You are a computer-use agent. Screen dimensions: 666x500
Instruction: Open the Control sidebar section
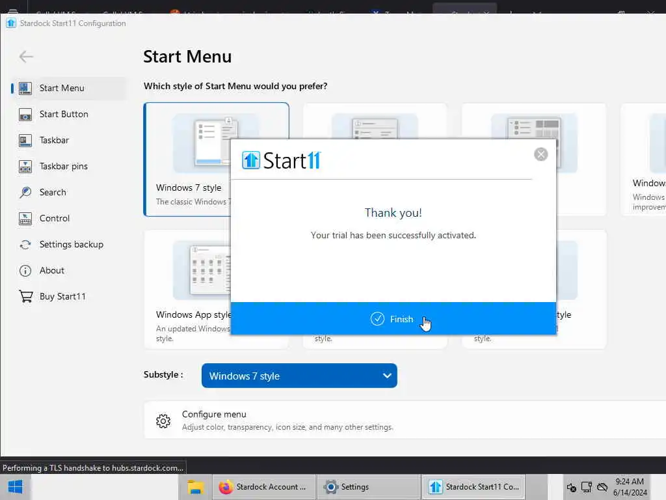(69, 218)
